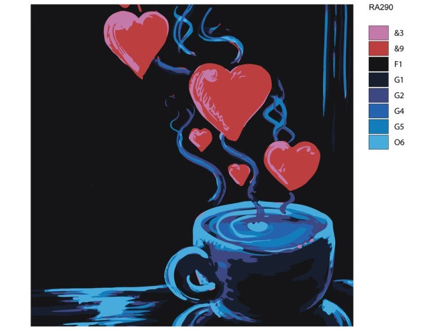Select the light blue O6 swatch
This screenshot has width=441, height=330.
(379, 142)
